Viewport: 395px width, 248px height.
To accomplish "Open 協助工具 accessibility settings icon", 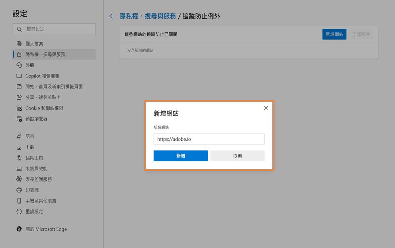I will tap(19, 158).
